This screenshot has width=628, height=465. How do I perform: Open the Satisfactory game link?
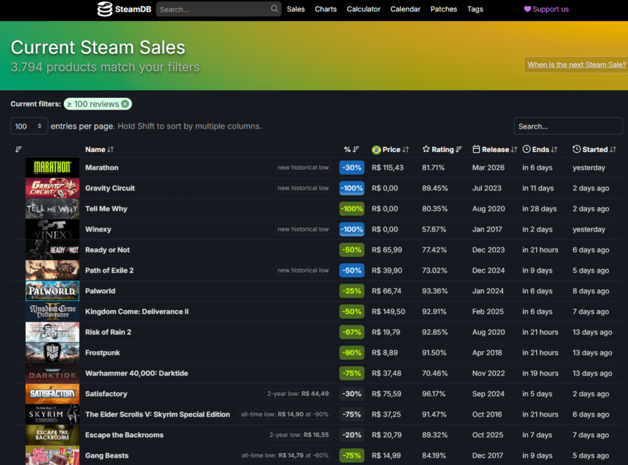click(106, 394)
